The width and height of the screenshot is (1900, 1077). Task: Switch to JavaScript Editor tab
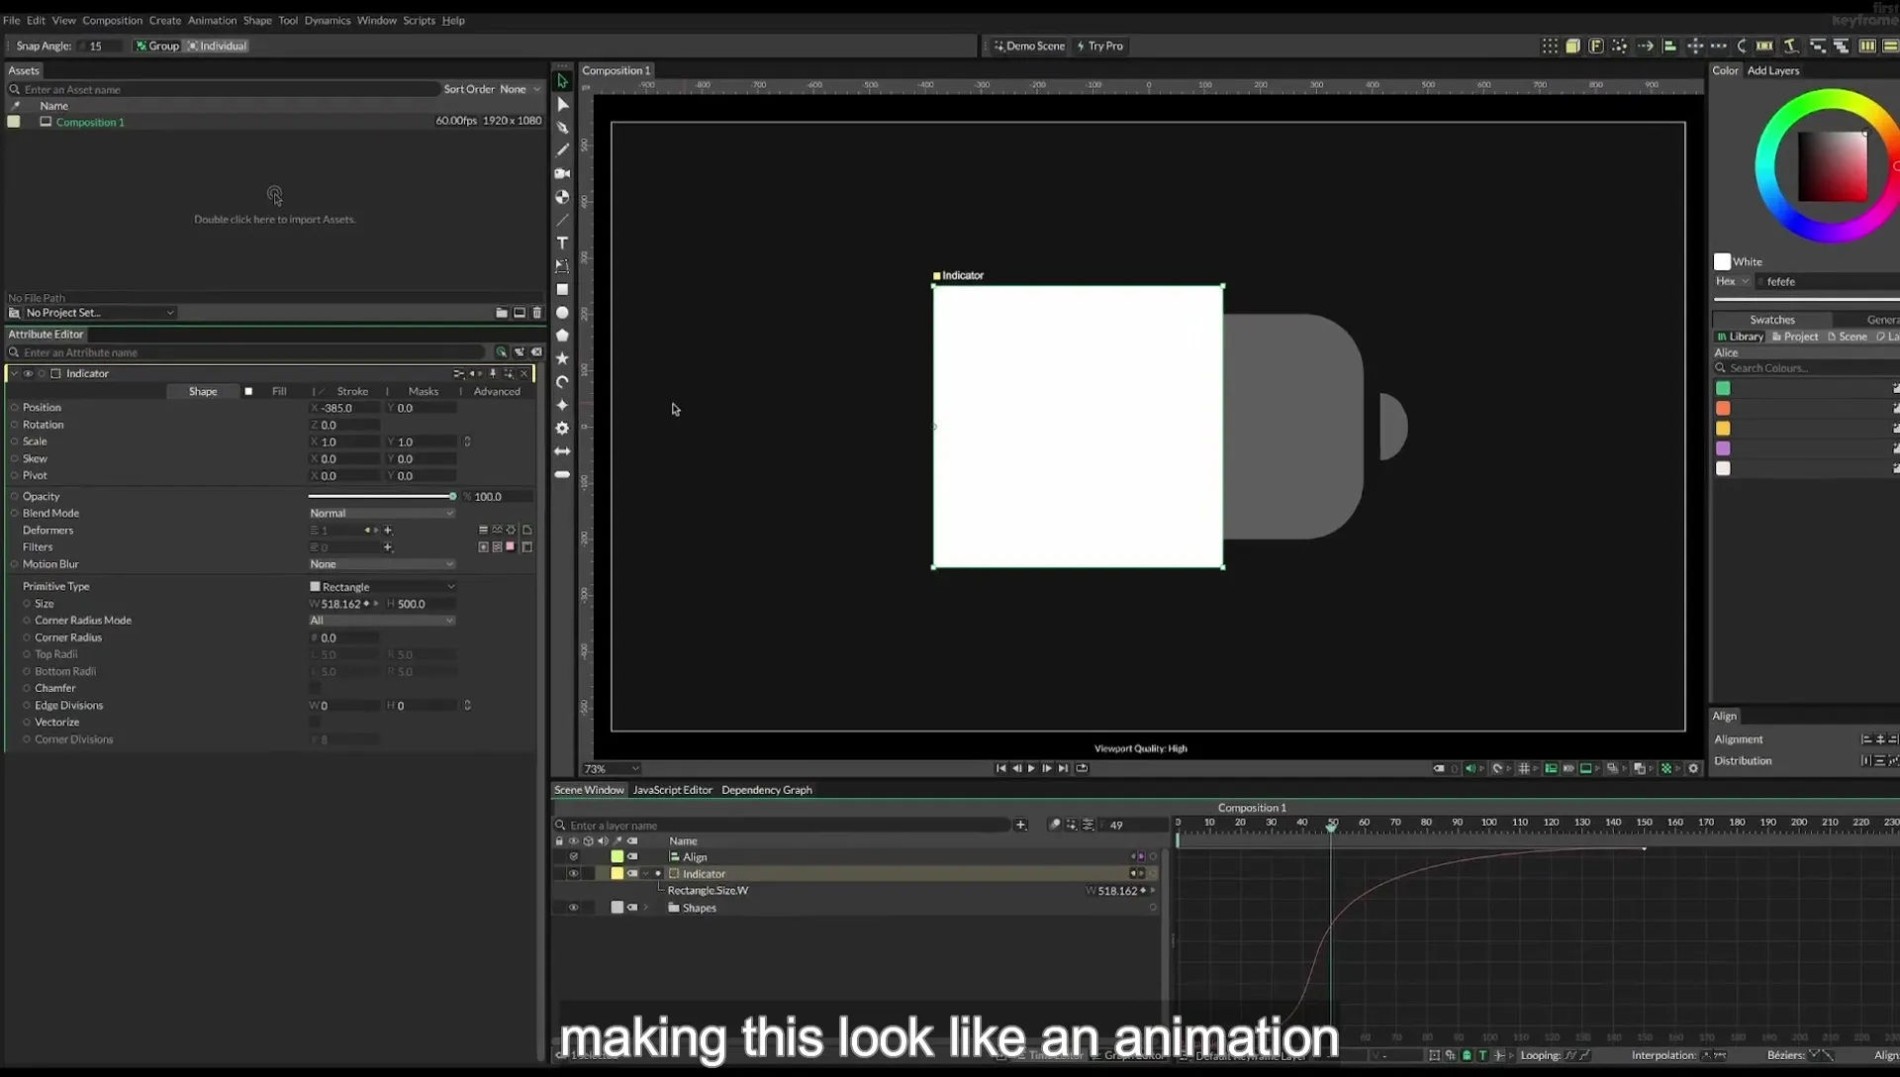(x=672, y=790)
